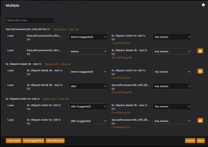Open highlighted 'after (suggested)' dropdown versus SL VRpatch Beta8
The height and width of the screenshot is (147, 208).
(88, 106)
